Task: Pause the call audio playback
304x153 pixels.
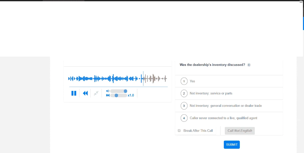Action: (74, 93)
